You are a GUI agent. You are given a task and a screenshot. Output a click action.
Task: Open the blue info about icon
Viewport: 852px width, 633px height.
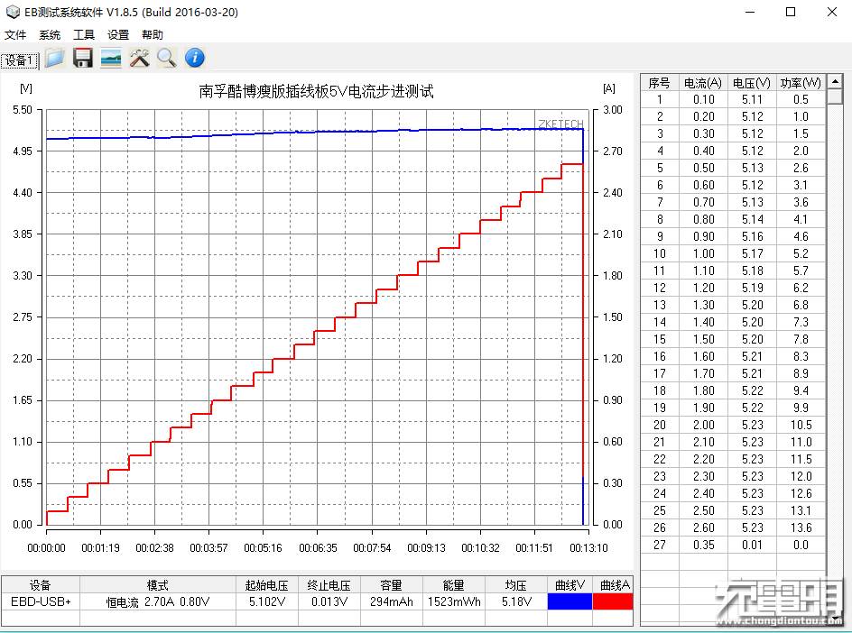[x=195, y=58]
